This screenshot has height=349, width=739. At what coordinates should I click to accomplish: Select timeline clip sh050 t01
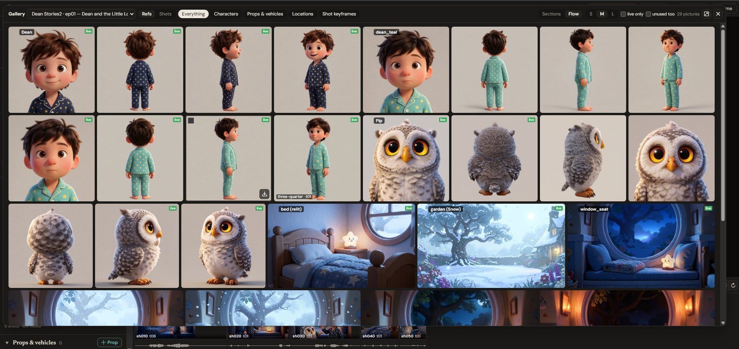(x=412, y=333)
